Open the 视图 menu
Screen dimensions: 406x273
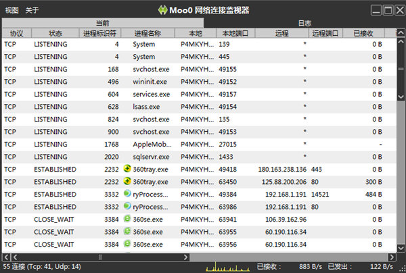tap(12, 10)
